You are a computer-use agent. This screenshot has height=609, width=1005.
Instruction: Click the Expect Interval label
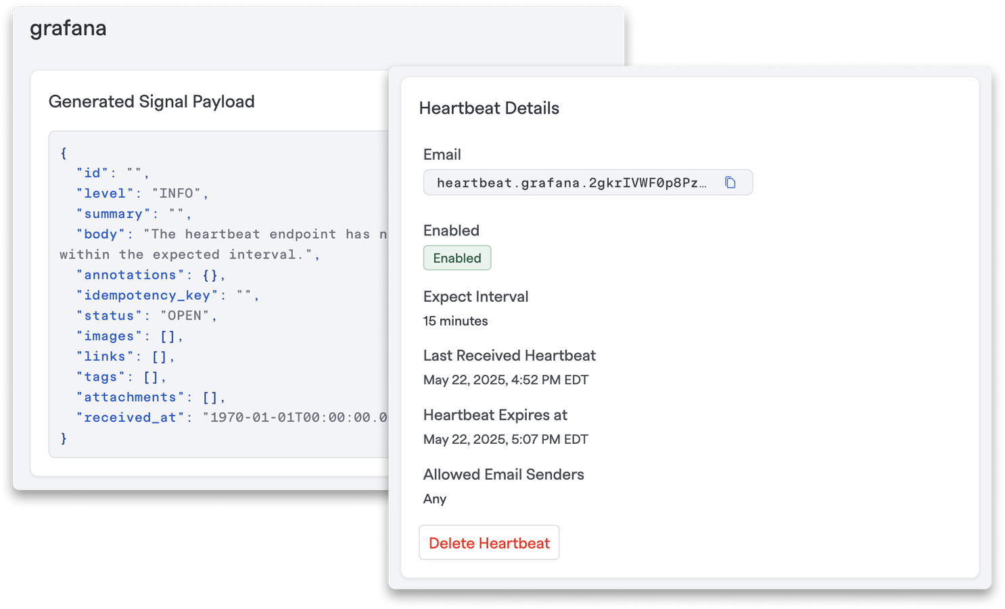[475, 296]
